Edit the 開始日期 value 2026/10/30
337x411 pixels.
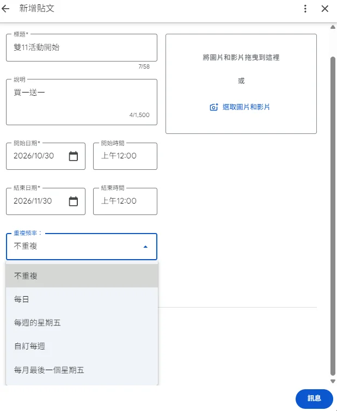34,156
